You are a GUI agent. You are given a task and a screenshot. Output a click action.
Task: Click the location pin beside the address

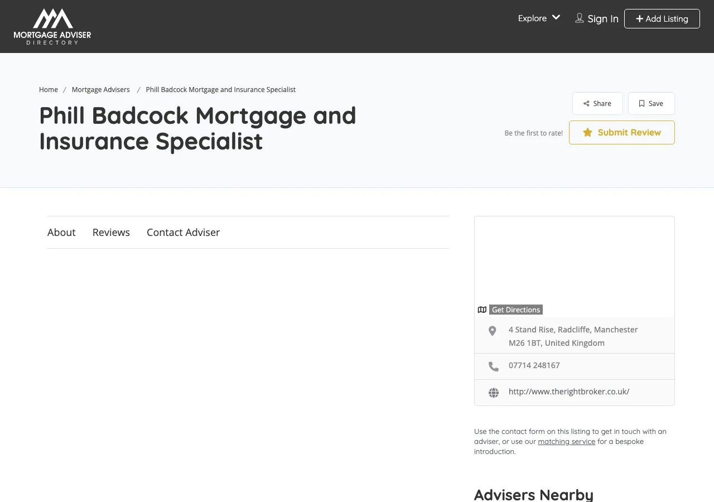click(492, 330)
